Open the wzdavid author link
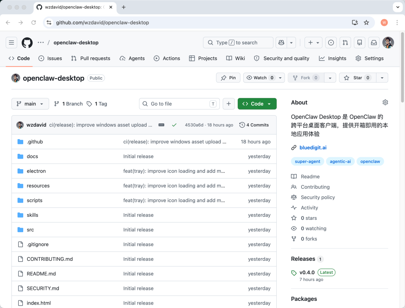Viewport: 405px width, 308px height. (36, 125)
